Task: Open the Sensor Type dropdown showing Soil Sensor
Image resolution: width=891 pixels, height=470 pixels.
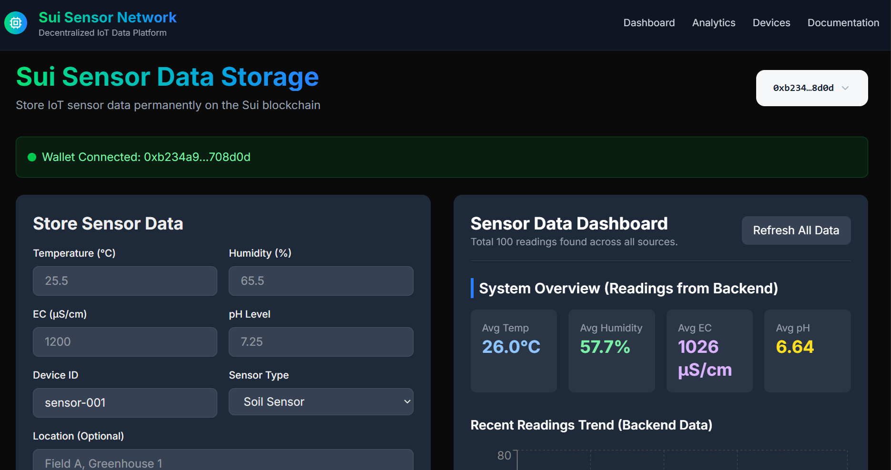Action: coord(321,401)
